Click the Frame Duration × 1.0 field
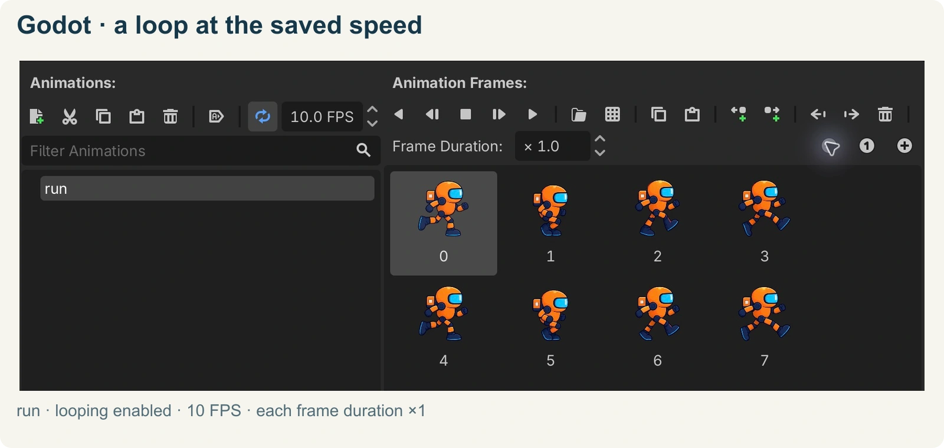Image resolution: width=944 pixels, height=448 pixels. click(553, 146)
